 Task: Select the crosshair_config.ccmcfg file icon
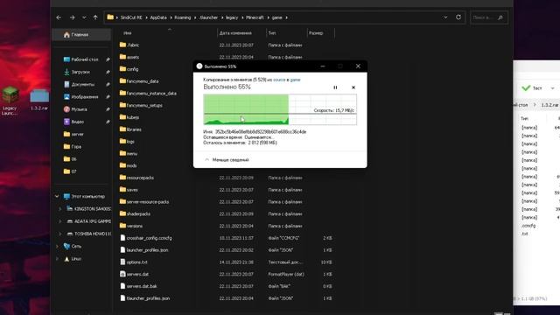(122, 238)
